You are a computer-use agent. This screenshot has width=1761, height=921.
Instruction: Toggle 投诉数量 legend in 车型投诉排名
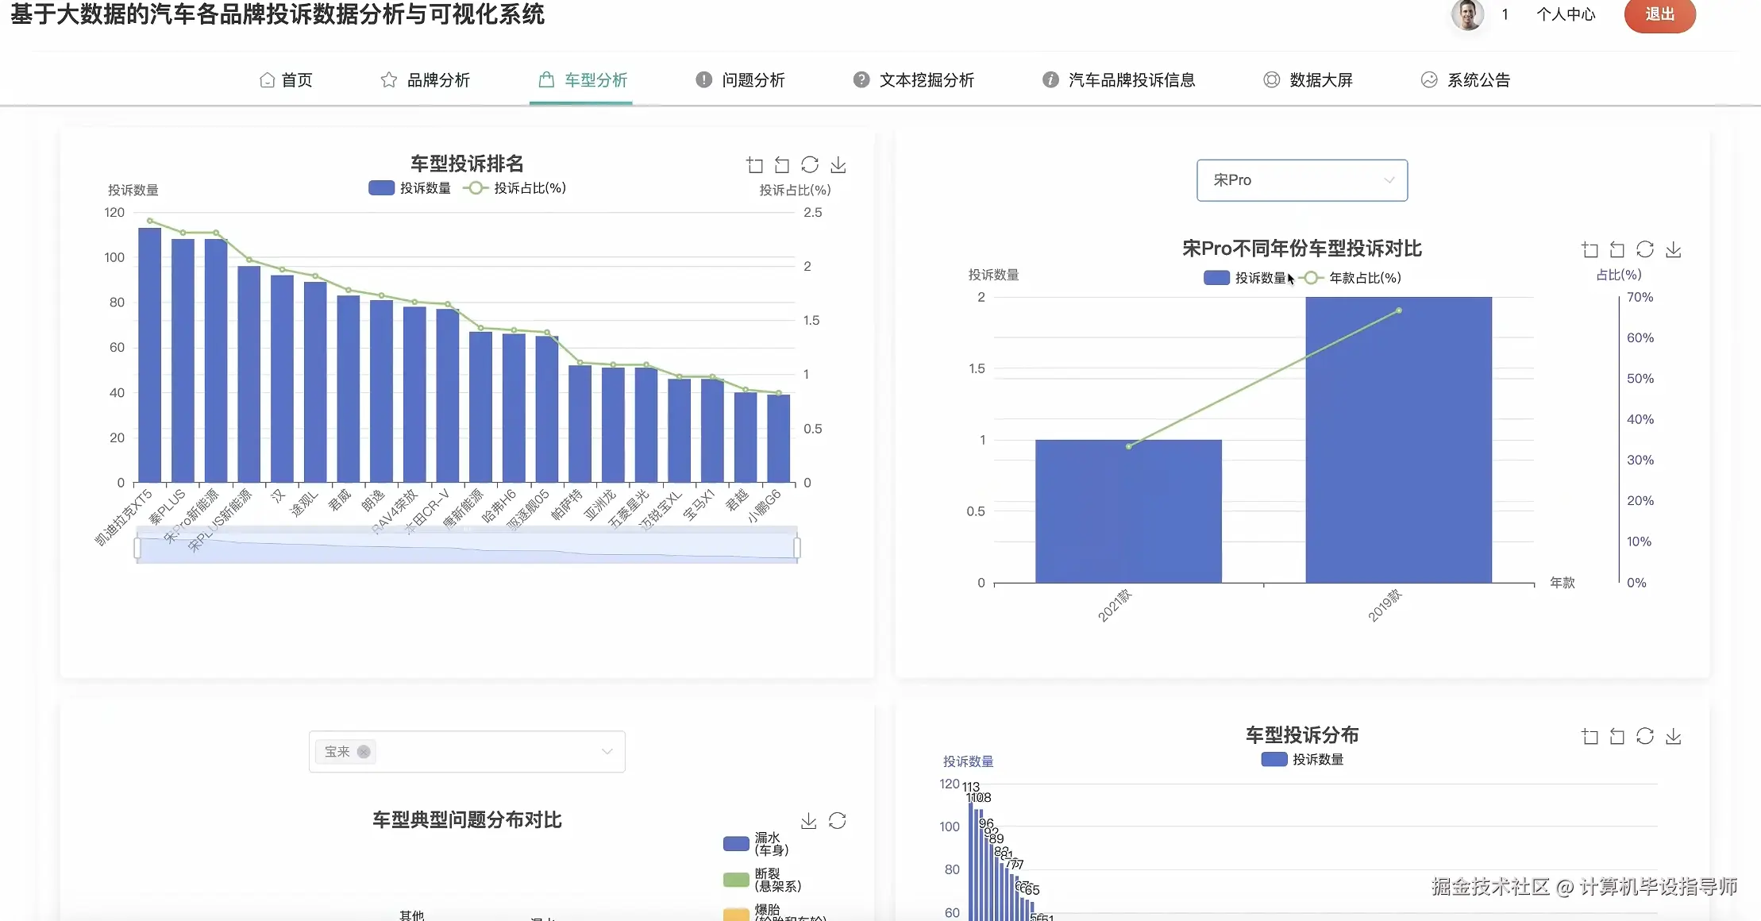coord(410,188)
